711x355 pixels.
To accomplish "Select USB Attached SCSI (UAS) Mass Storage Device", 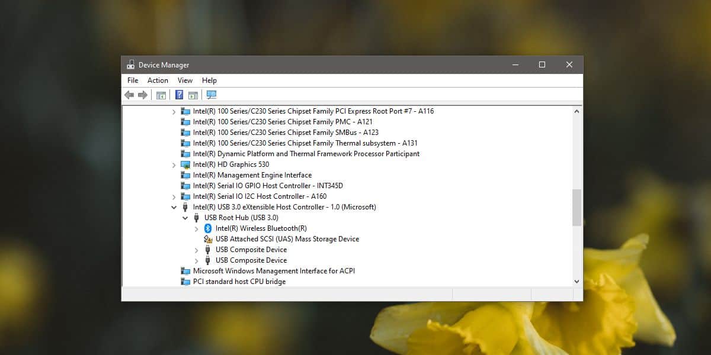I will pyautogui.click(x=287, y=239).
